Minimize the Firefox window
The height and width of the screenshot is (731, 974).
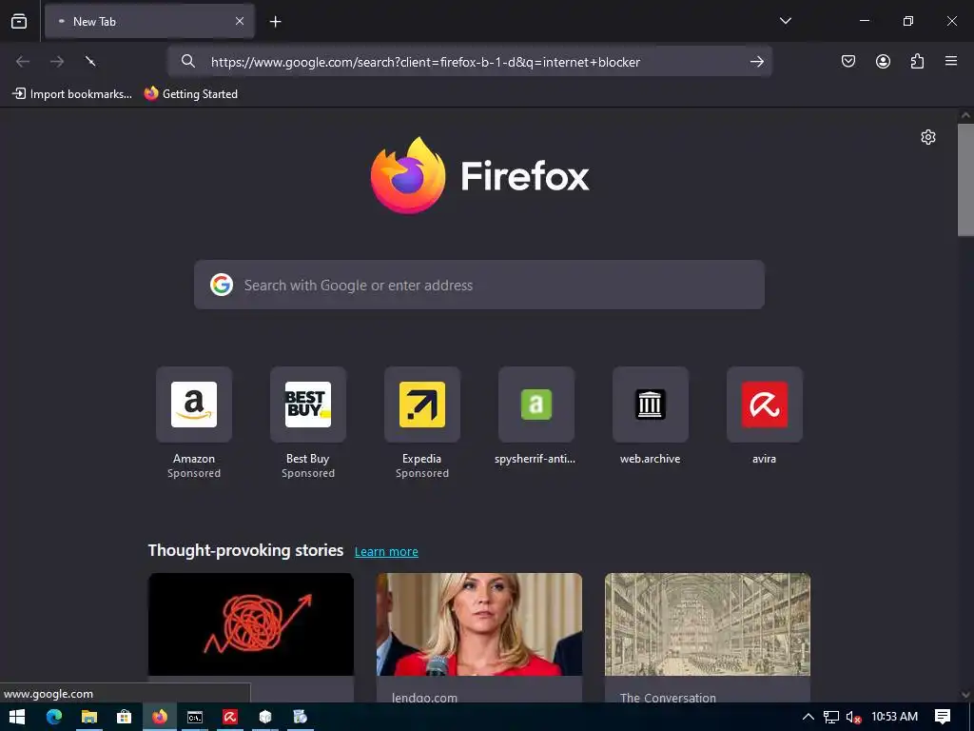point(864,21)
